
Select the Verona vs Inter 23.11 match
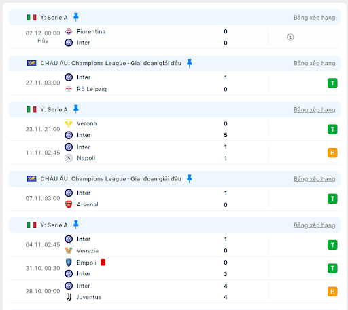[175, 130]
